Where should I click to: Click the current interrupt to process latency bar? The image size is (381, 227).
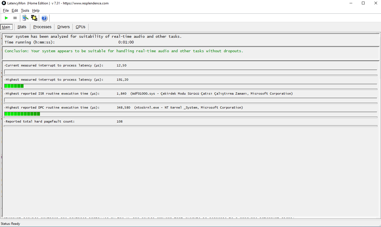coord(191,72)
